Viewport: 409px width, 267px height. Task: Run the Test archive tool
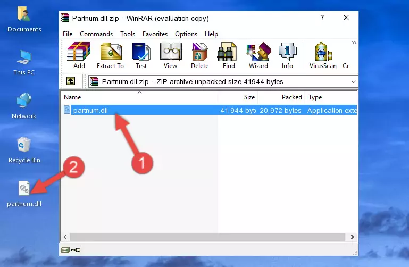141,55
